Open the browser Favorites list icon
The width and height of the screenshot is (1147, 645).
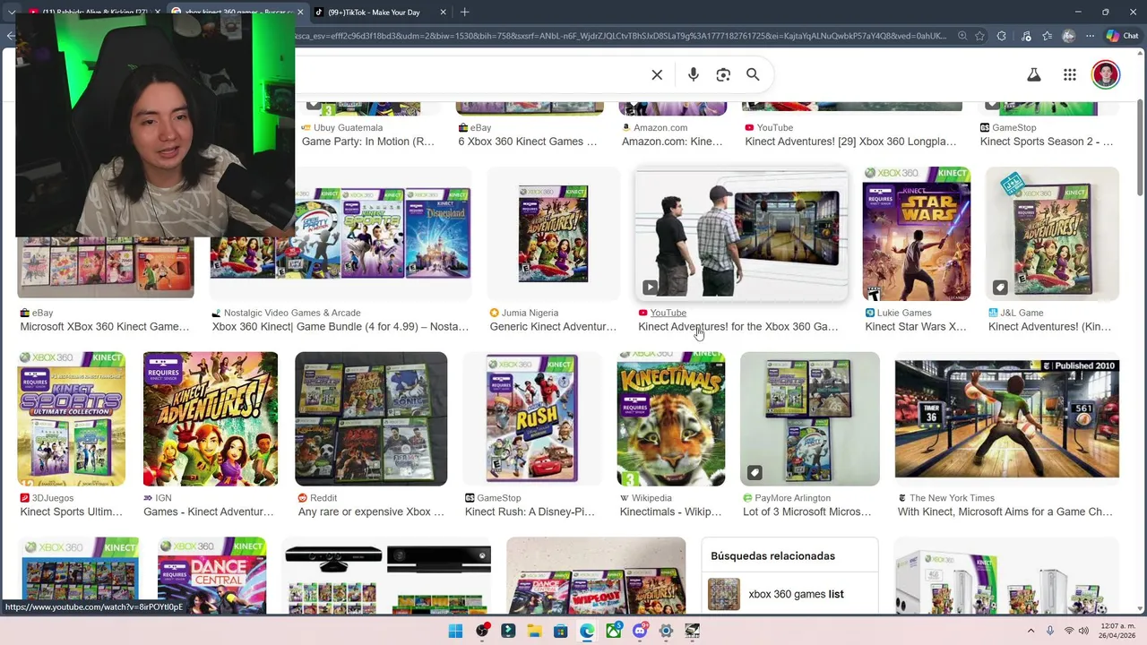[1047, 36]
